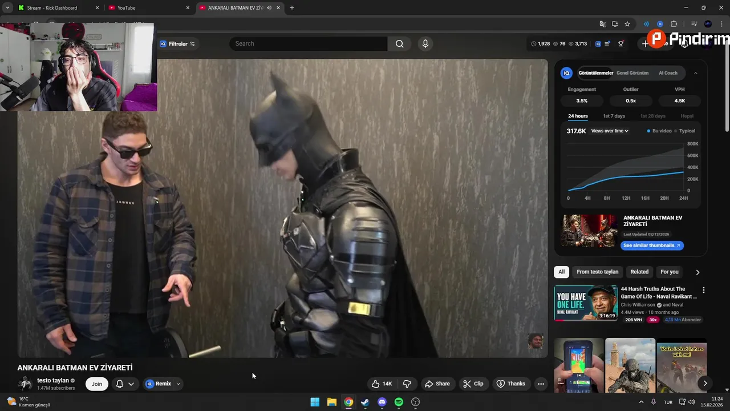Open more actions three-dot button under video
The height and width of the screenshot is (411, 730).
click(x=541, y=384)
